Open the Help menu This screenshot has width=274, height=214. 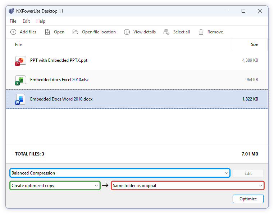41,21
